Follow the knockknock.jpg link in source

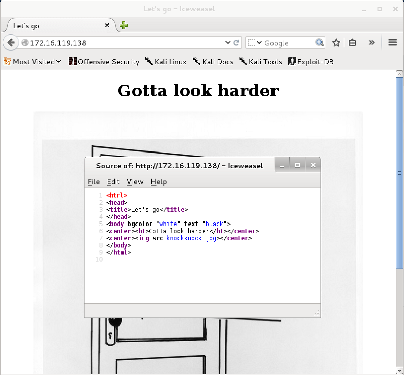191,238
